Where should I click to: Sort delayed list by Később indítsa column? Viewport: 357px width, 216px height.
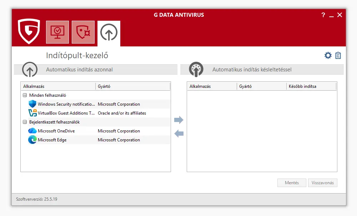click(311, 86)
